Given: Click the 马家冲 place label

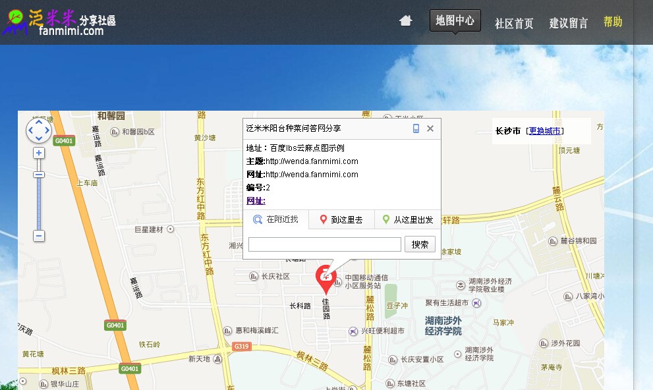Looking at the screenshot, I should (x=503, y=323).
